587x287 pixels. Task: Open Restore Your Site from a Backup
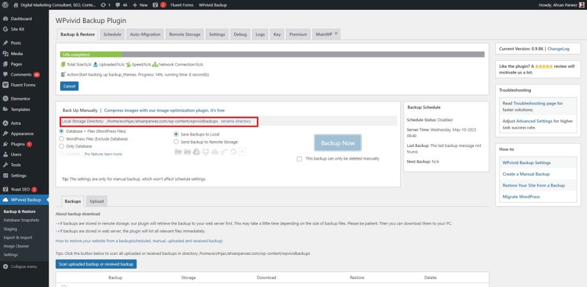pos(534,185)
